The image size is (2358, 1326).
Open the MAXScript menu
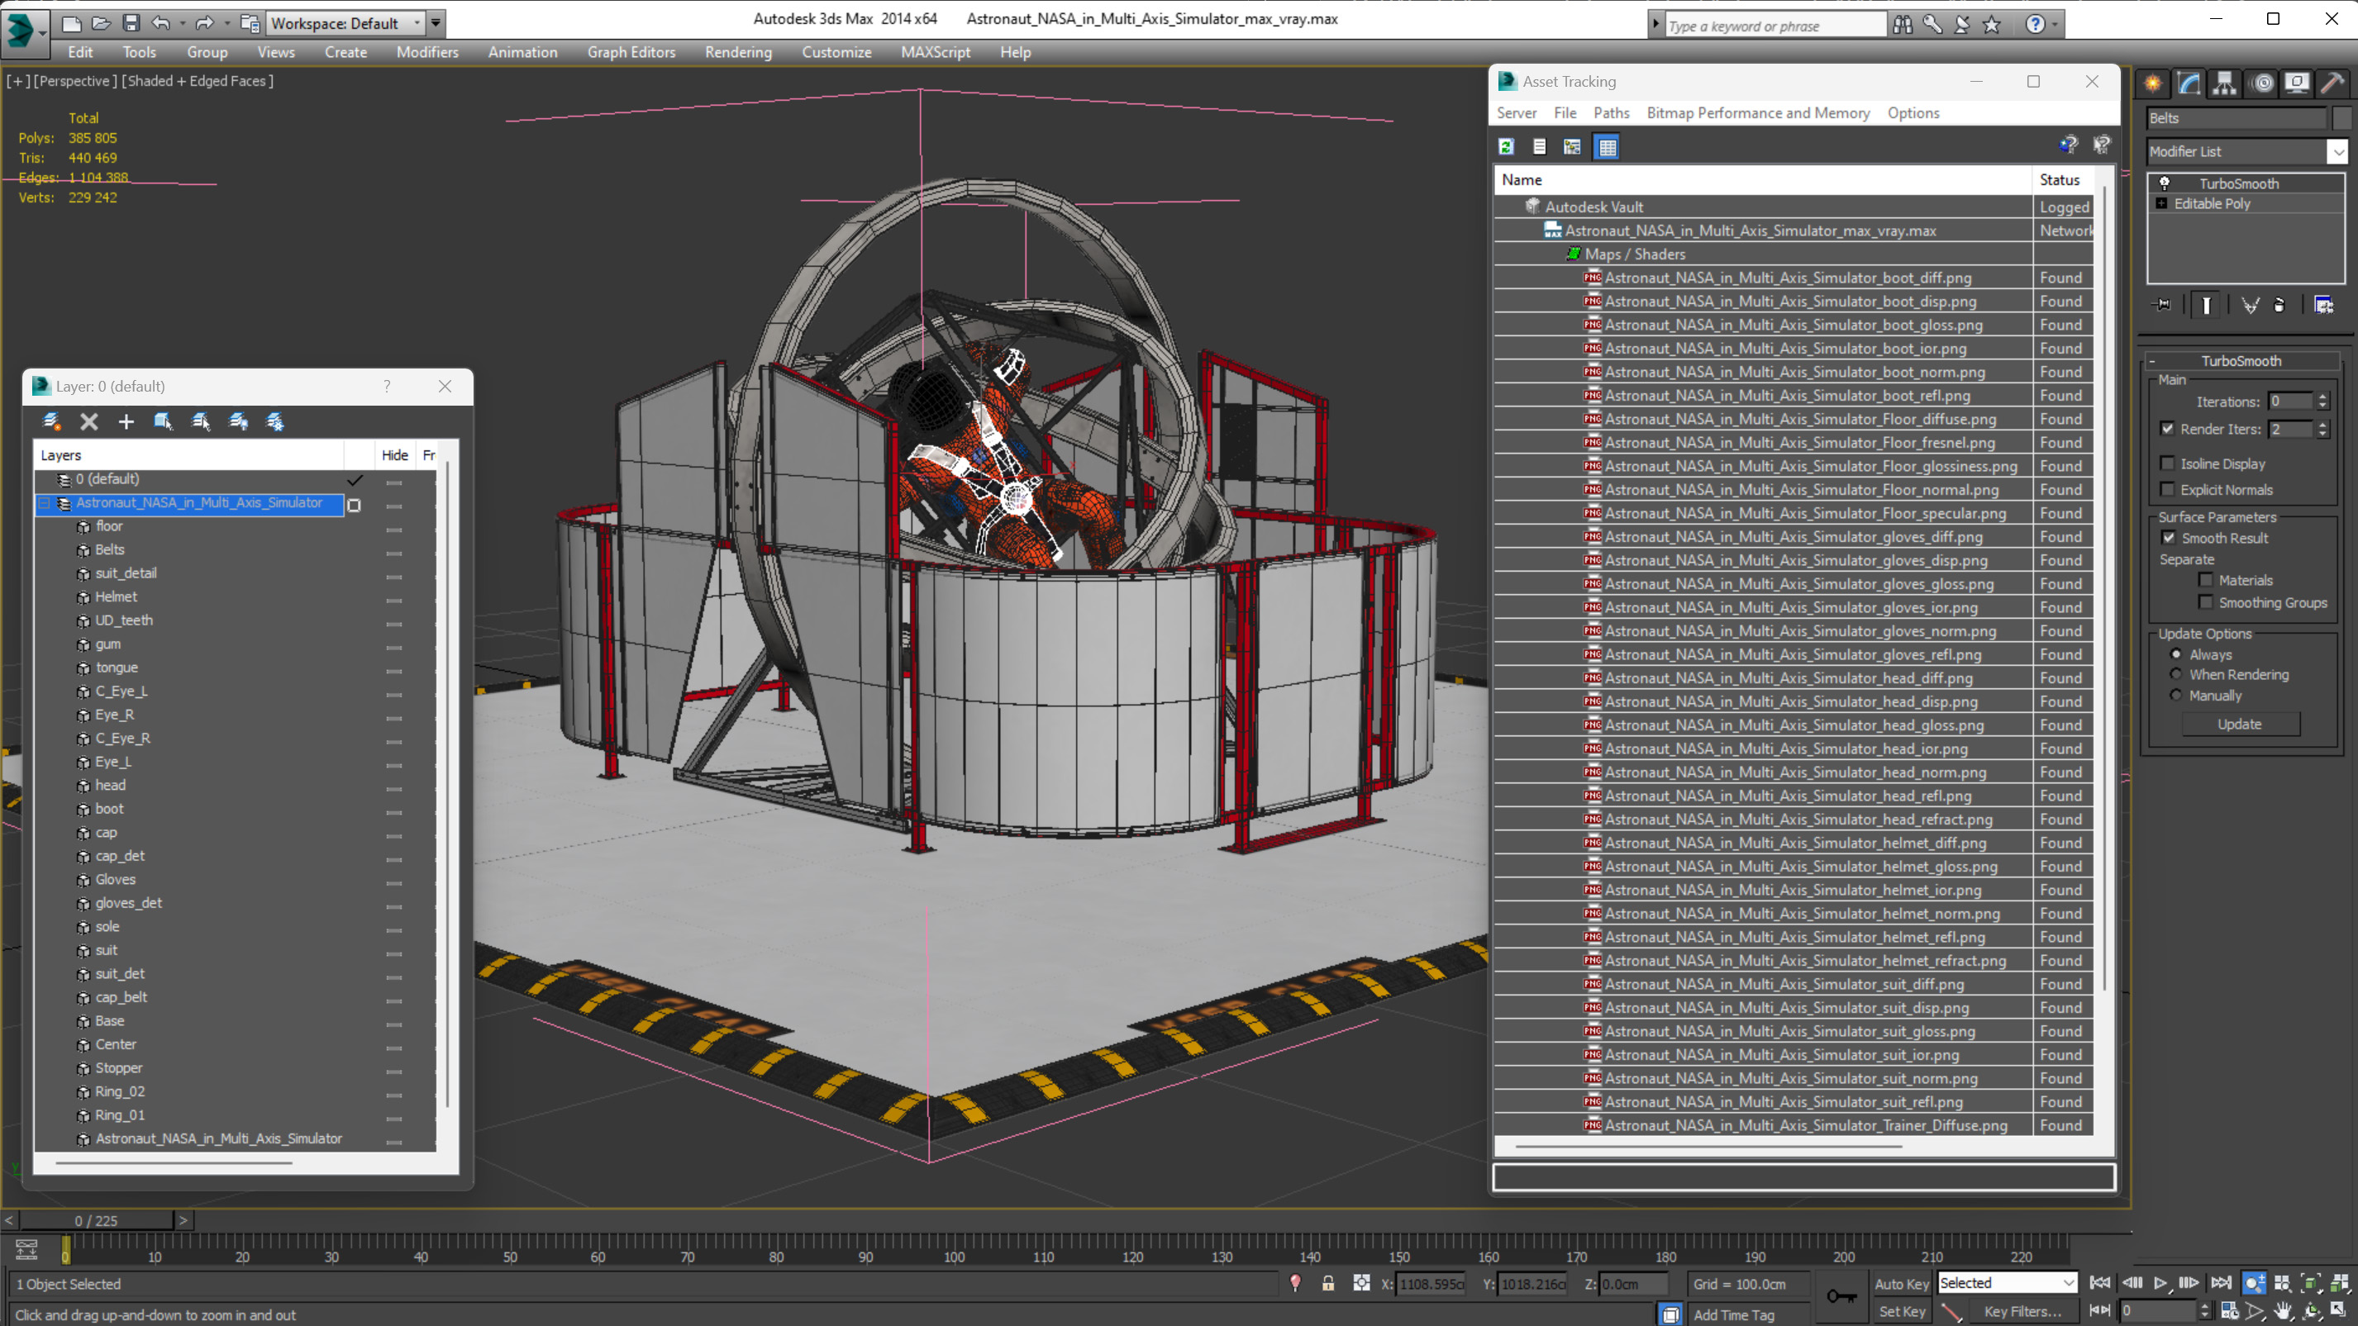pos(935,52)
